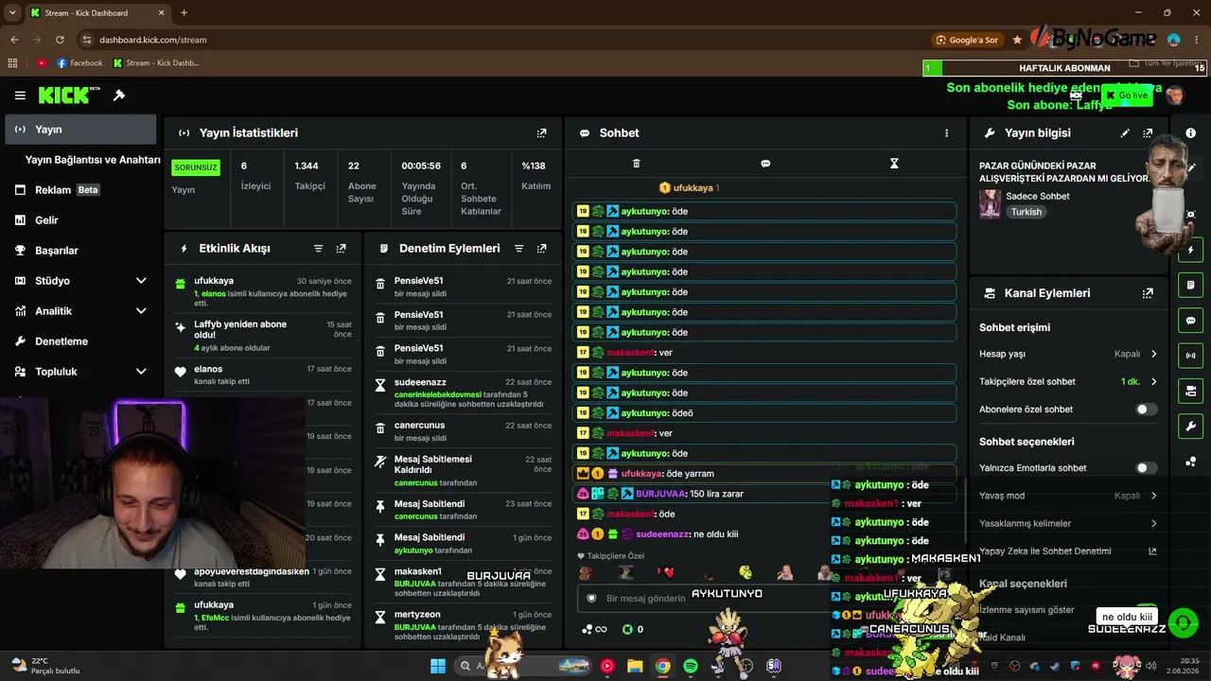Click the info icon in right sidebar
This screenshot has width=1211, height=681.
1190,133
